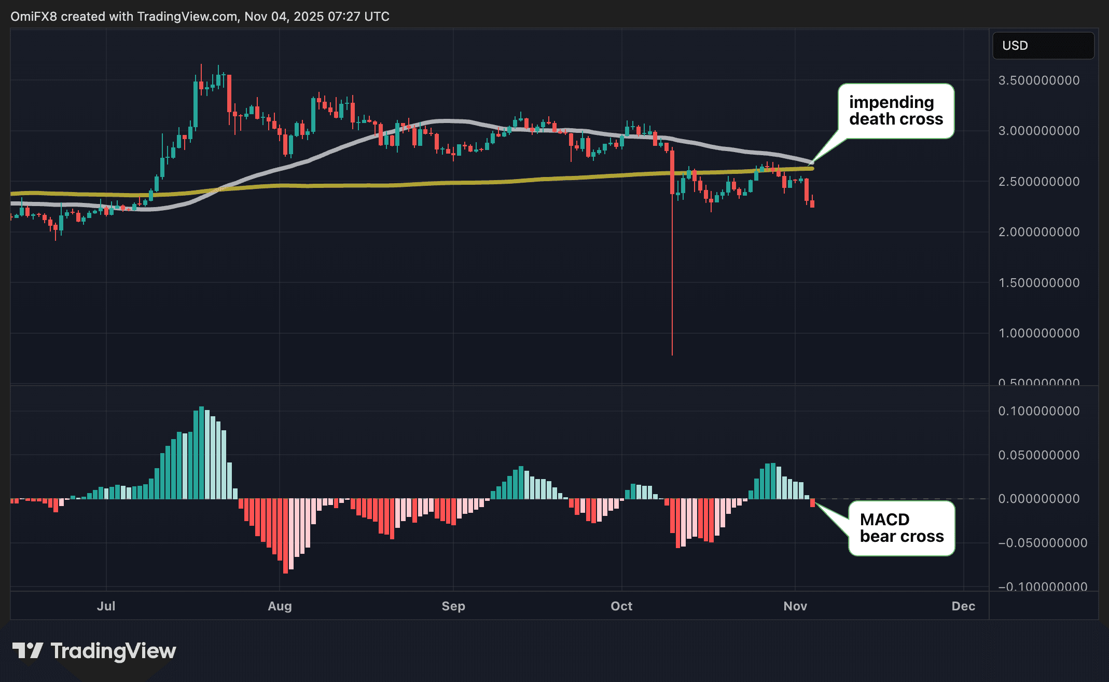Select the MACD bear cross callout
The image size is (1109, 682).
coord(901,529)
